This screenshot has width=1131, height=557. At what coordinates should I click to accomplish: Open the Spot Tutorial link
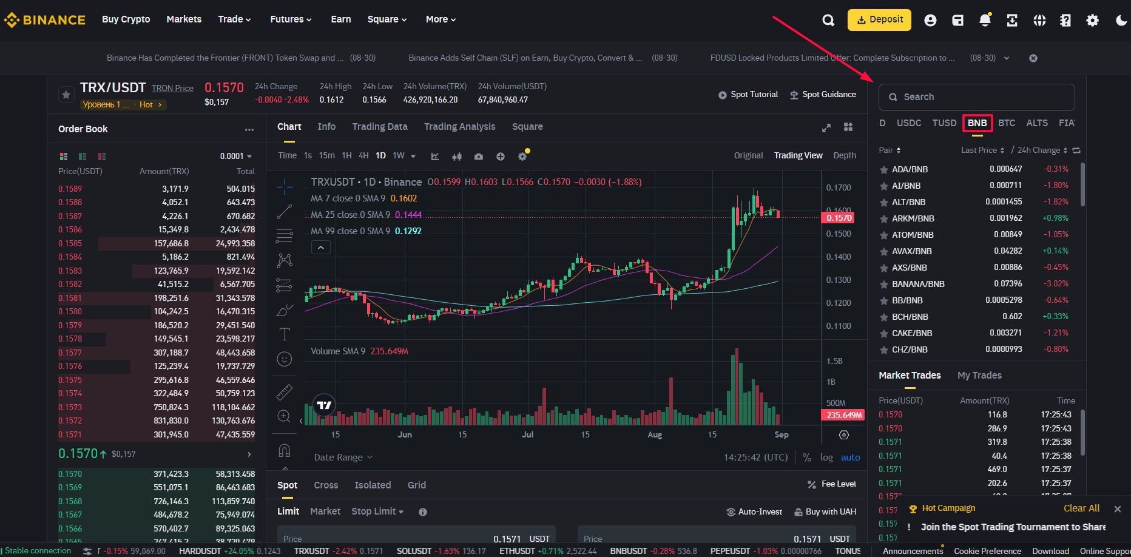point(748,95)
